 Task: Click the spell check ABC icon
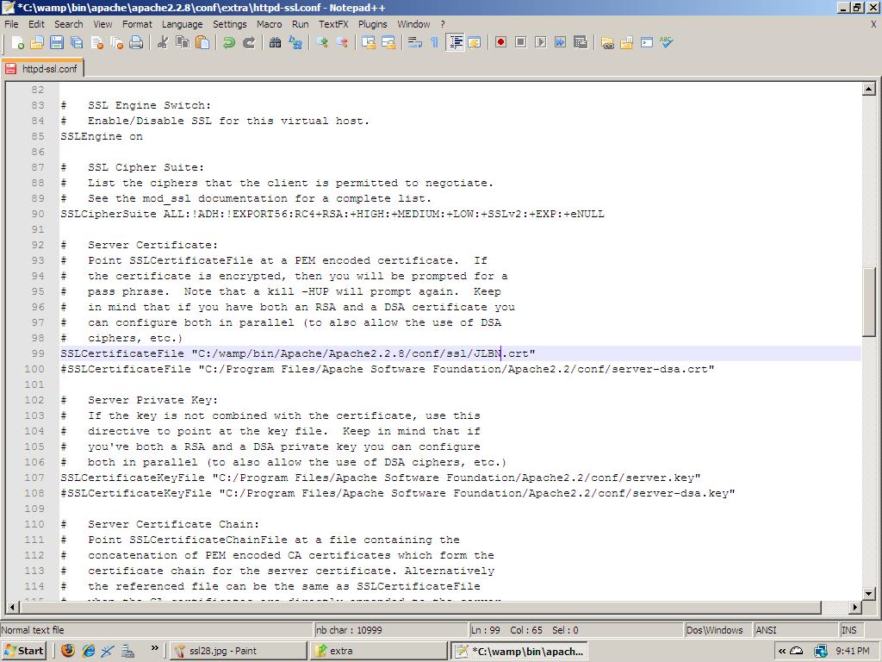[x=667, y=42]
